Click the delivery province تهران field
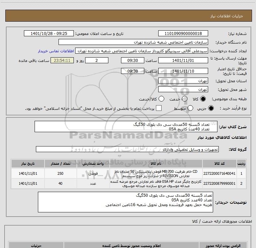This screenshot has height=248, width=256. 183,81
